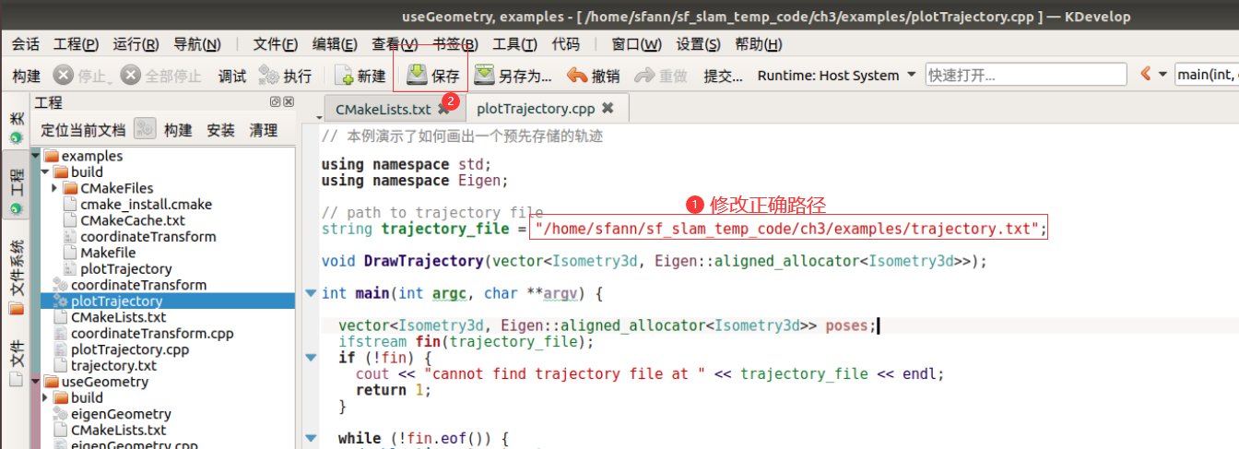Collapse the useGeometry project node
The width and height of the screenshot is (1239, 449).
point(35,382)
